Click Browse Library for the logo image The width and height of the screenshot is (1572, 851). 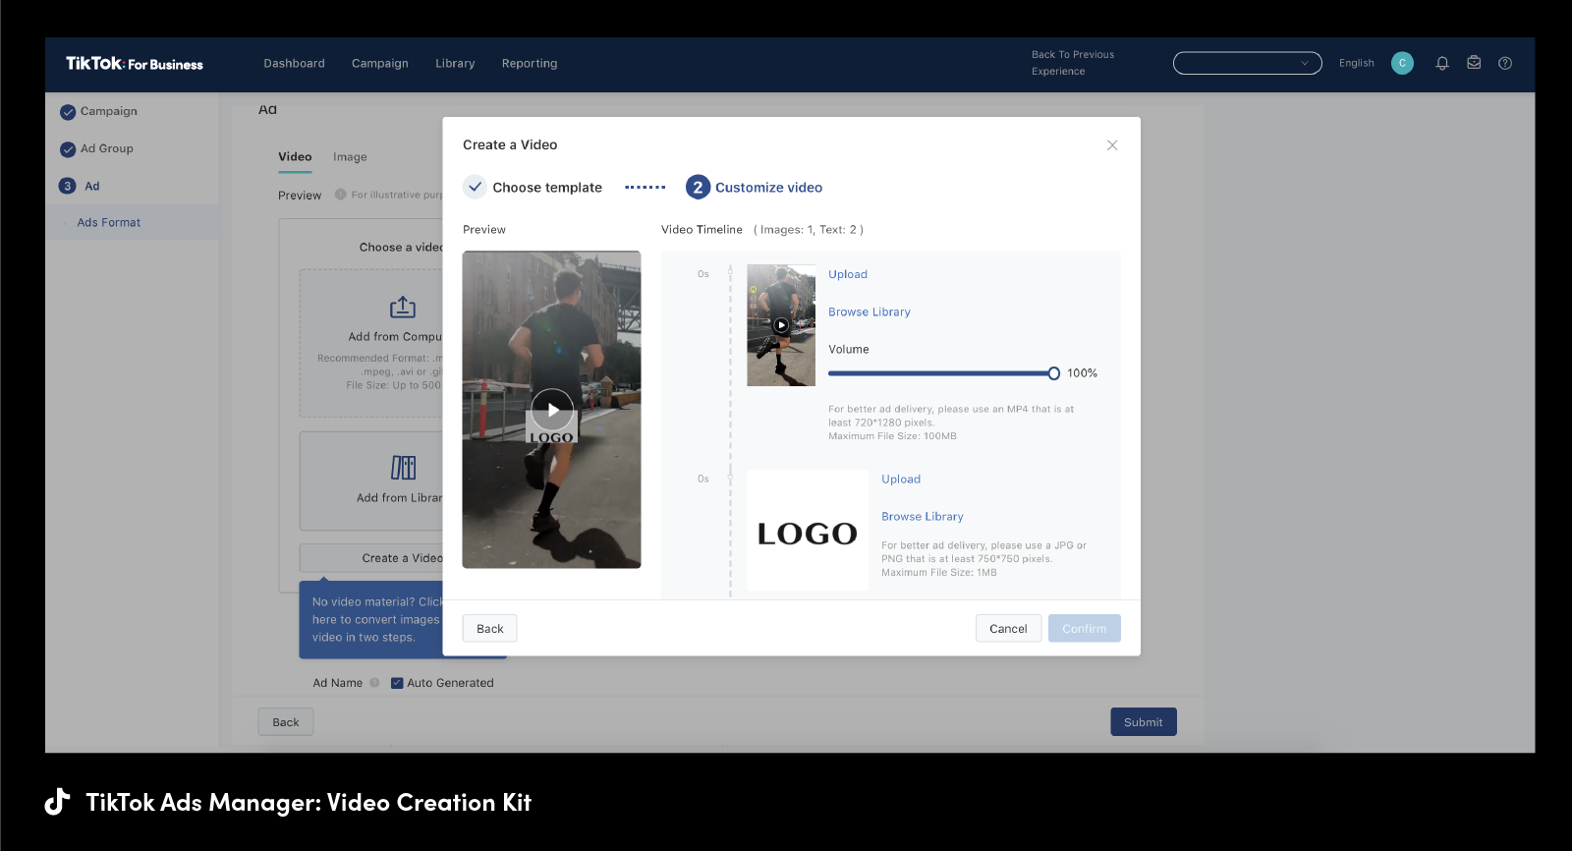coord(922,517)
